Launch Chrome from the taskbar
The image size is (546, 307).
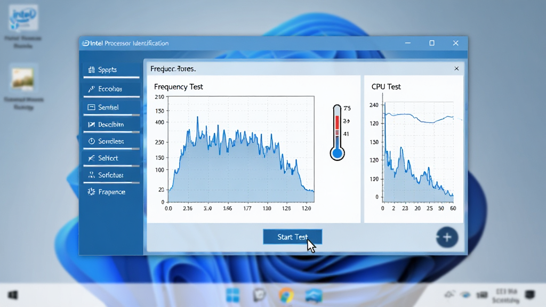point(286,295)
